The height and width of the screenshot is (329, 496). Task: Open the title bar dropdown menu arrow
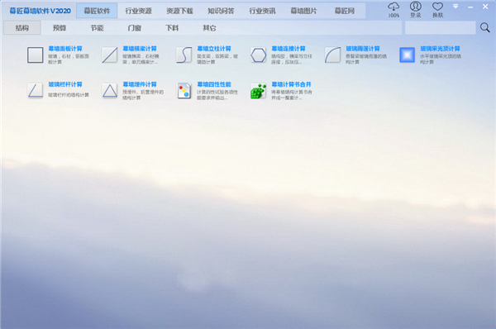tap(455, 7)
